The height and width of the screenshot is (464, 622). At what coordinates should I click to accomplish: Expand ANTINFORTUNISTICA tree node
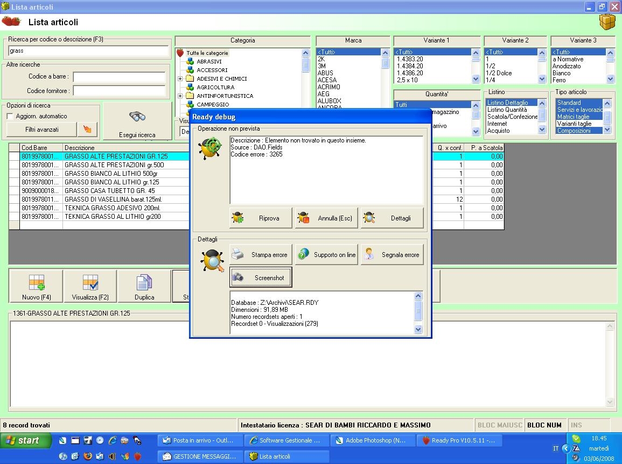tap(180, 96)
